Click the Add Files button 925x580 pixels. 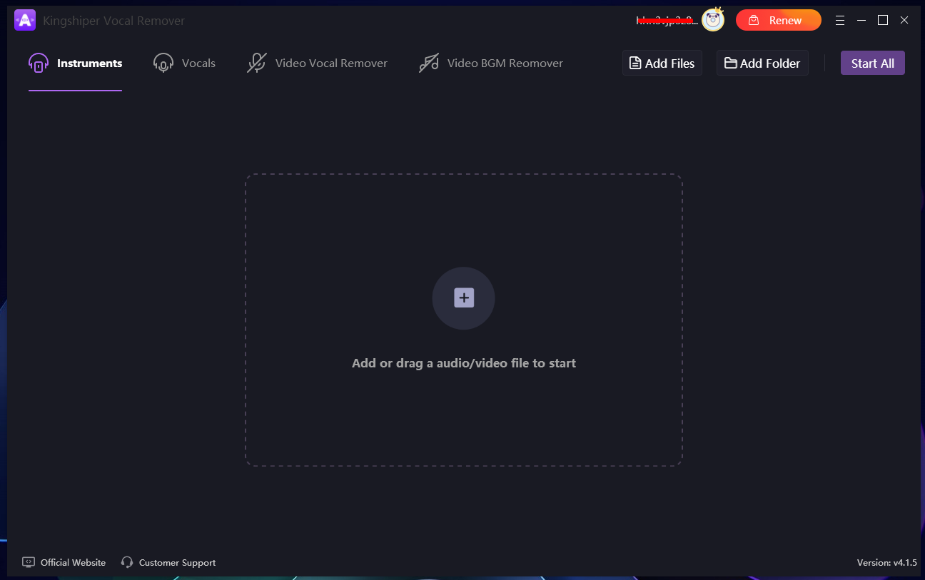(662, 63)
